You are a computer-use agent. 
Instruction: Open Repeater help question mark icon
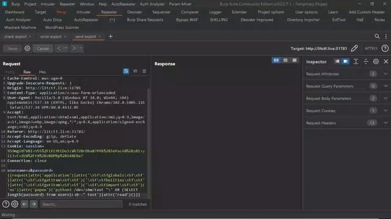[385, 49]
